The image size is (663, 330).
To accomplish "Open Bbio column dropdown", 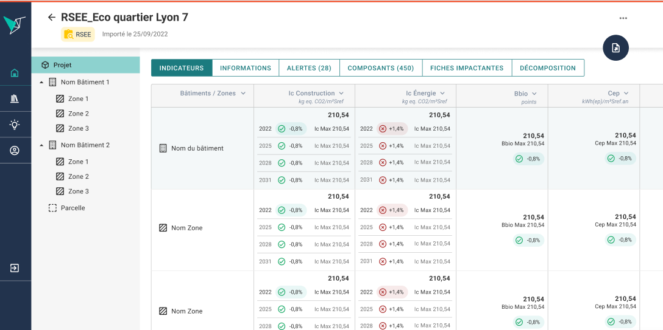I will click(x=534, y=93).
